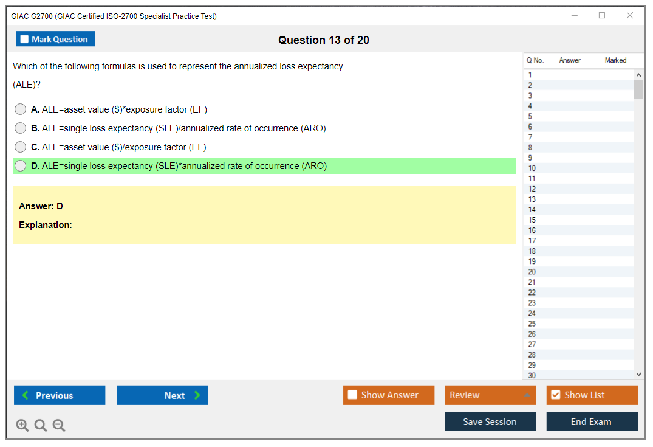
Task: Click Save Session
Action: pos(490,421)
